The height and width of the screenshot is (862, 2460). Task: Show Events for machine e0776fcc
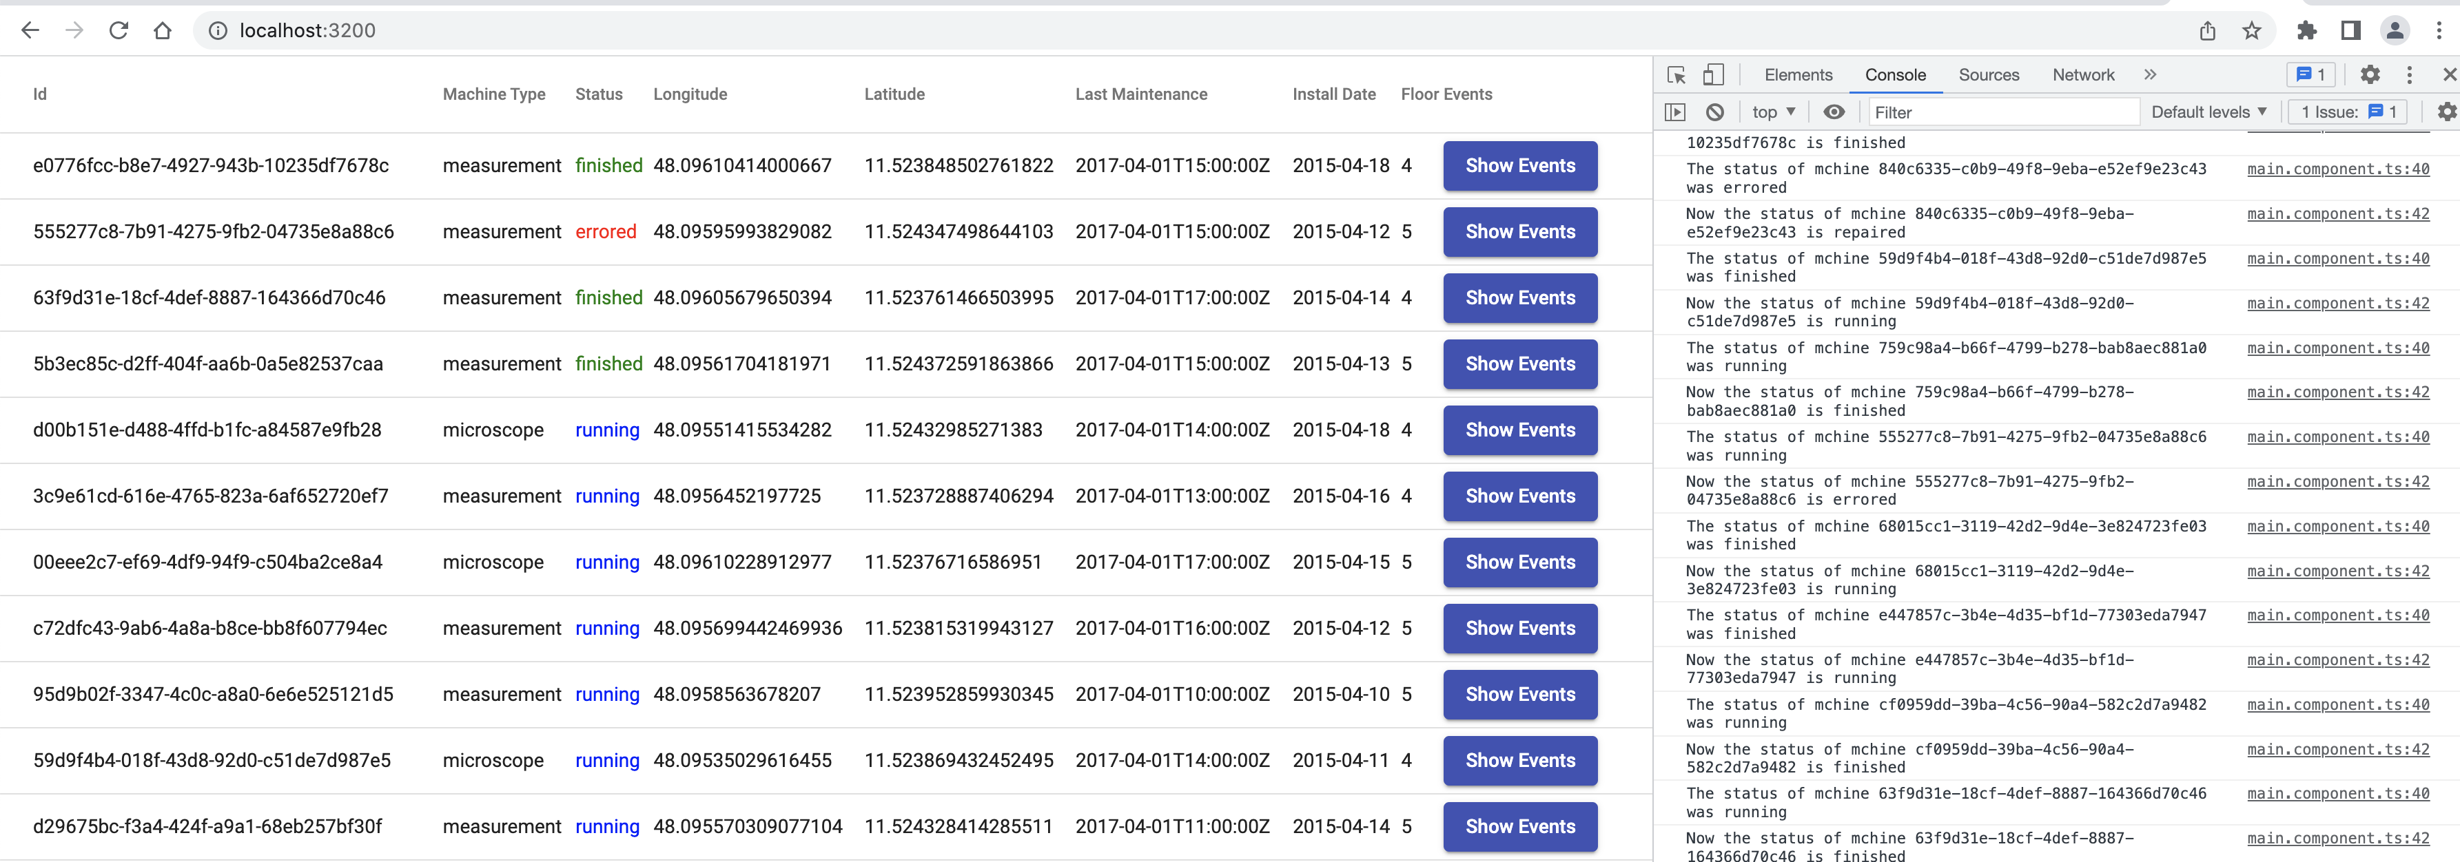(1519, 166)
